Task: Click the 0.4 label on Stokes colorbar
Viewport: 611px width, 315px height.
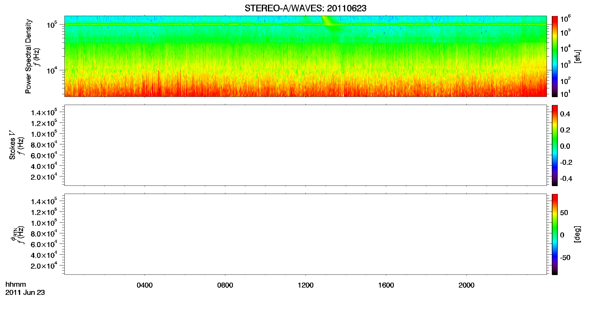Action: (x=565, y=114)
